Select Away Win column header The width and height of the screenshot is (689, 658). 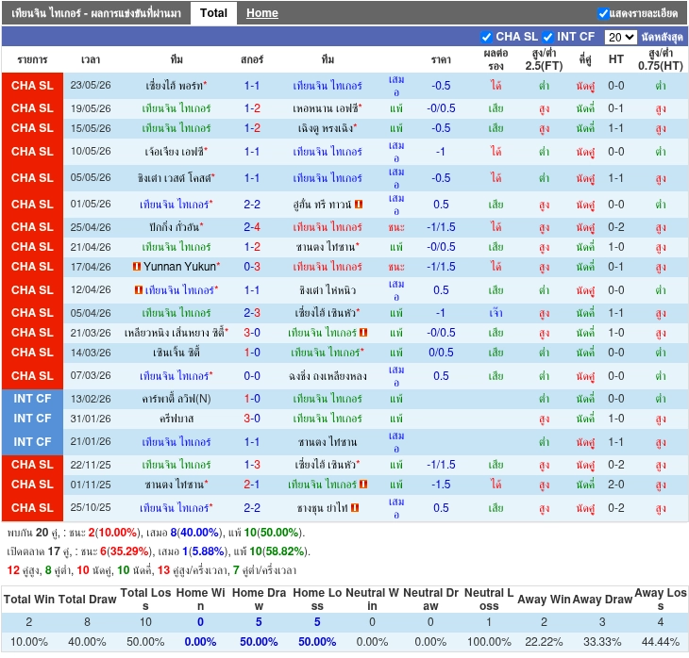coord(544,600)
